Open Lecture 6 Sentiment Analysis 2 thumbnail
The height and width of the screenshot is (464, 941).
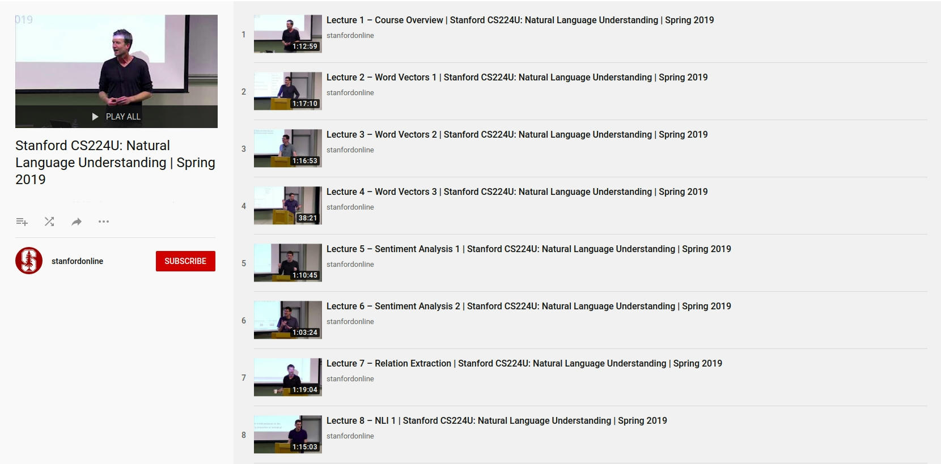[x=288, y=320]
